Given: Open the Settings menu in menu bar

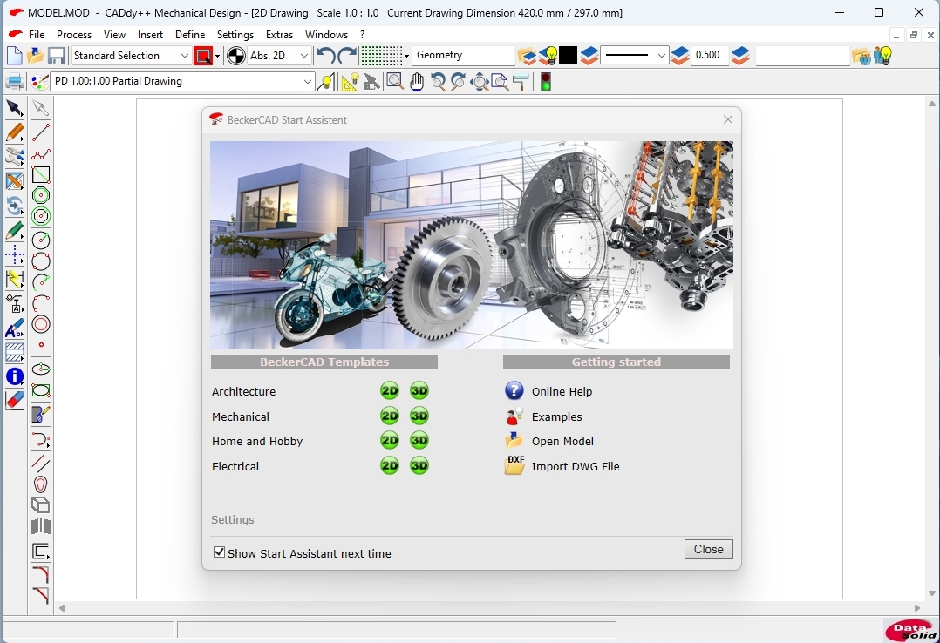Looking at the screenshot, I should click(x=235, y=35).
